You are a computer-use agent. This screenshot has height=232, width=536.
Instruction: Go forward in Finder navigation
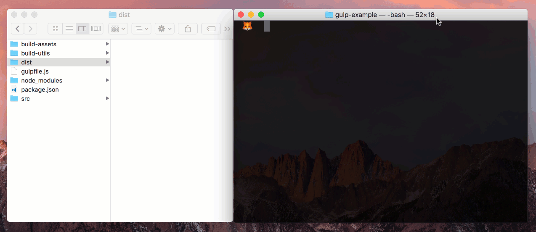coord(30,29)
